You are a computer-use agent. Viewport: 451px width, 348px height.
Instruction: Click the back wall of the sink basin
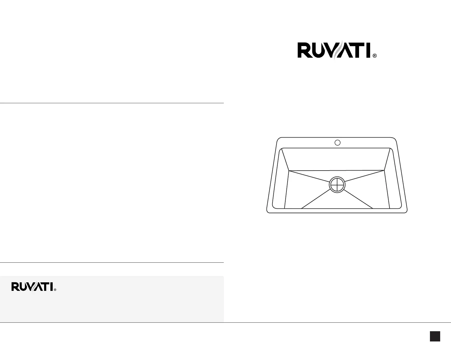337,159
